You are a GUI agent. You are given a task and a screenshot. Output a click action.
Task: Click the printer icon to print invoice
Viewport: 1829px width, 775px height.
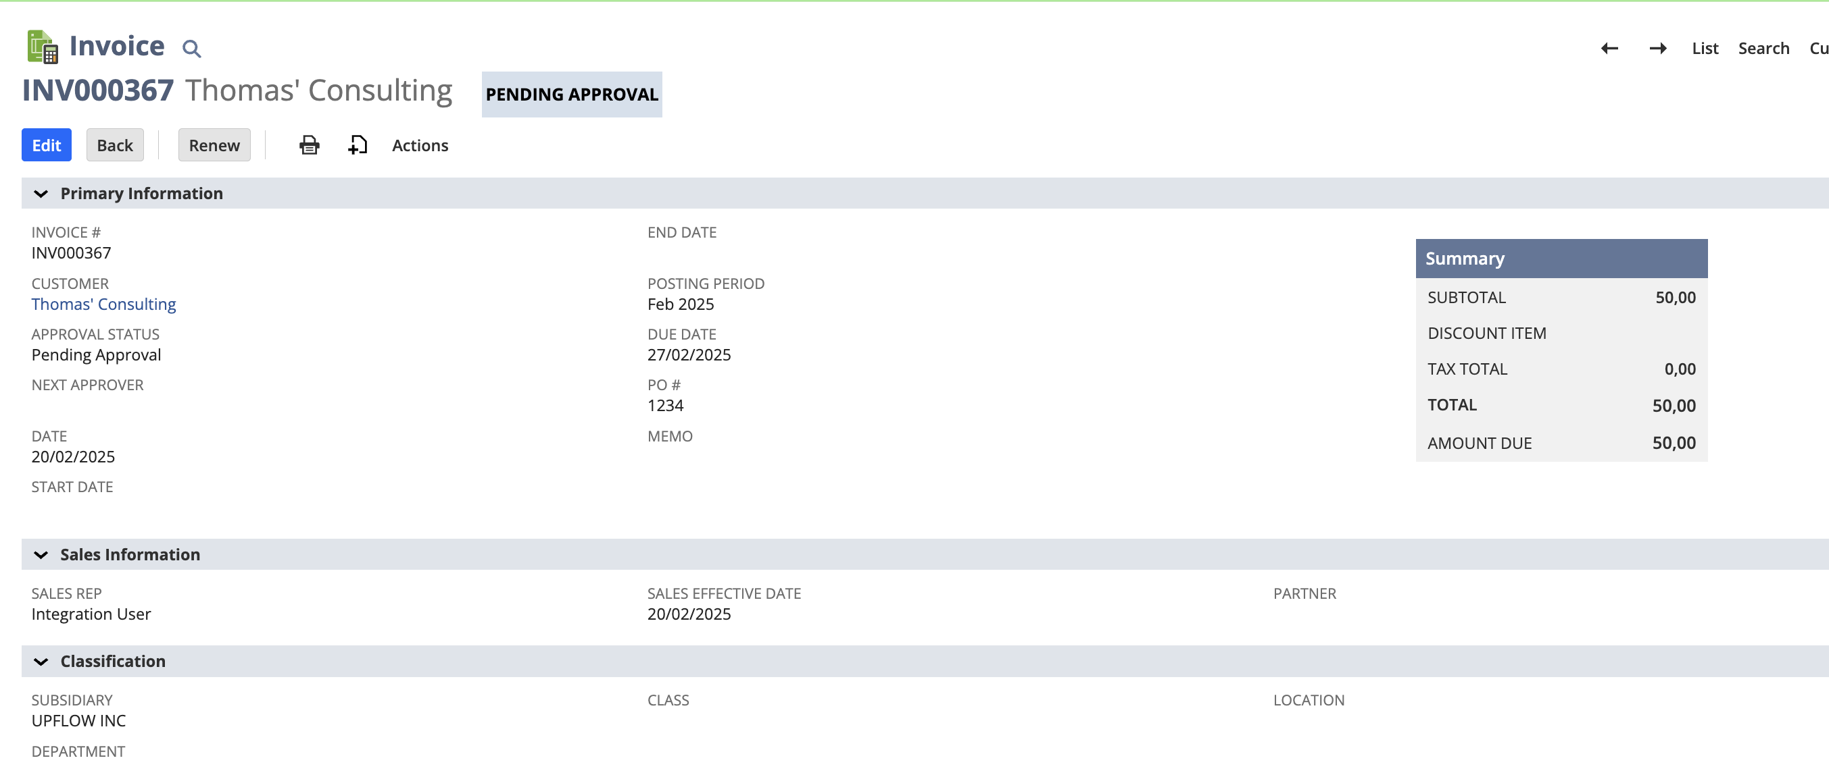click(310, 145)
